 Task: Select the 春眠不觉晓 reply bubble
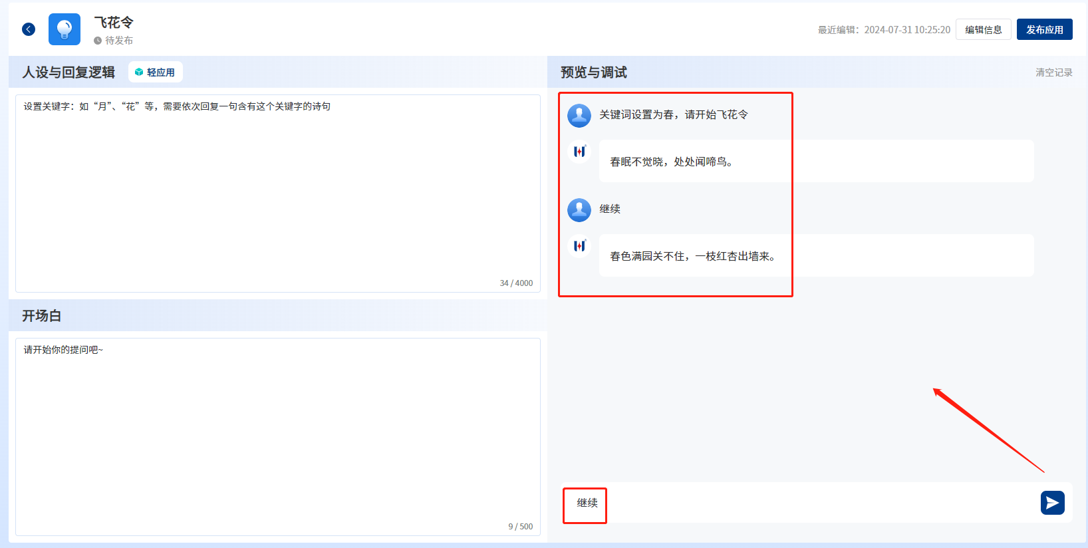coord(816,162)
